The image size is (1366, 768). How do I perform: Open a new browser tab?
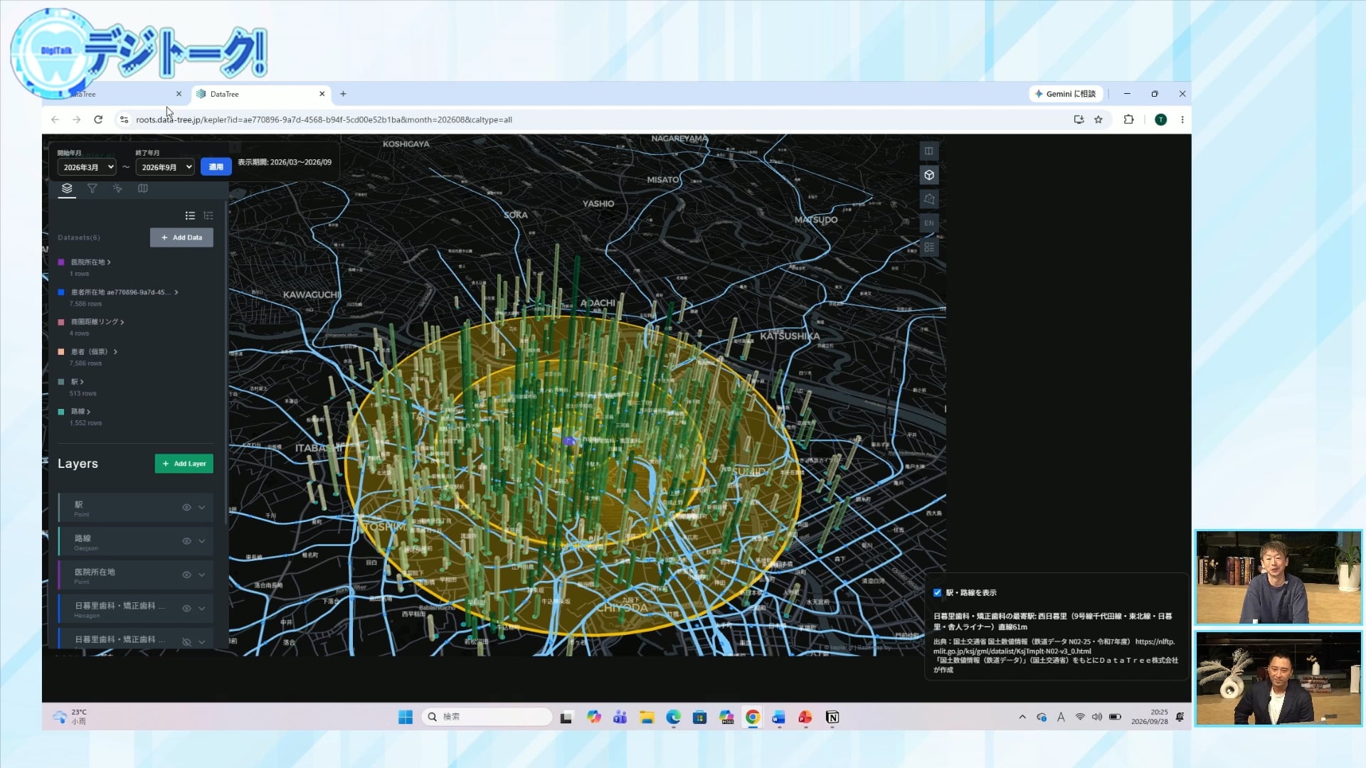[x=343, y=94]
